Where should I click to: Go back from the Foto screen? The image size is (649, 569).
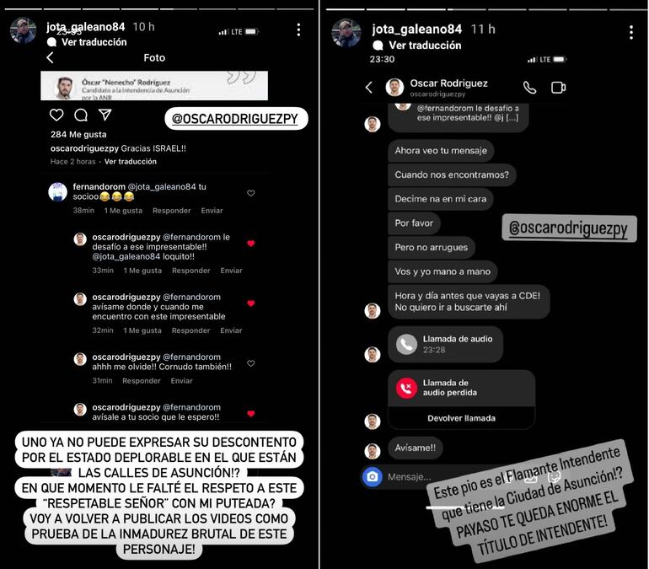[51, 57]
